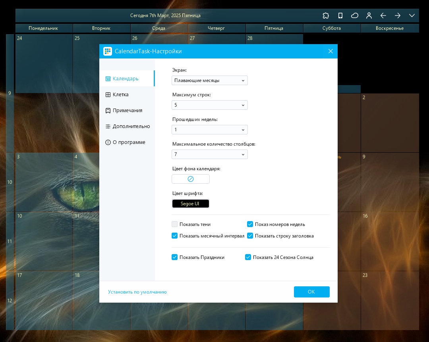Open the calendar background color swatch

point(191,179)
